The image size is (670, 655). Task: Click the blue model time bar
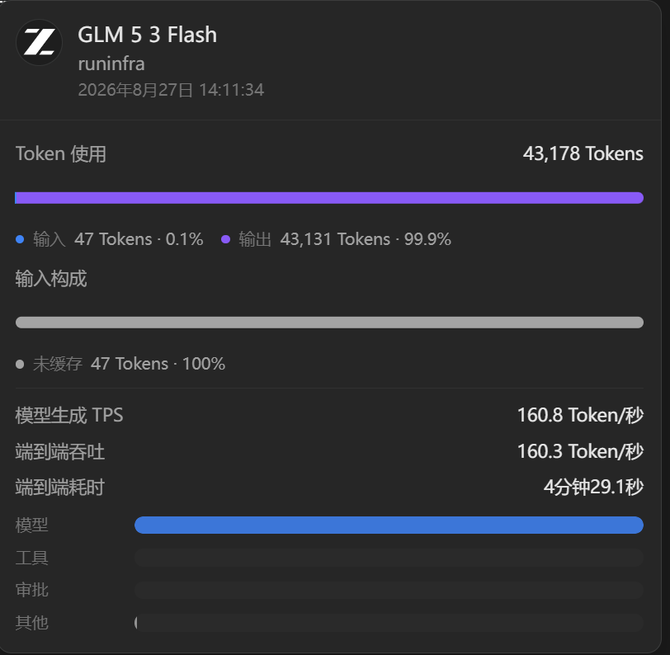point(389,525)
